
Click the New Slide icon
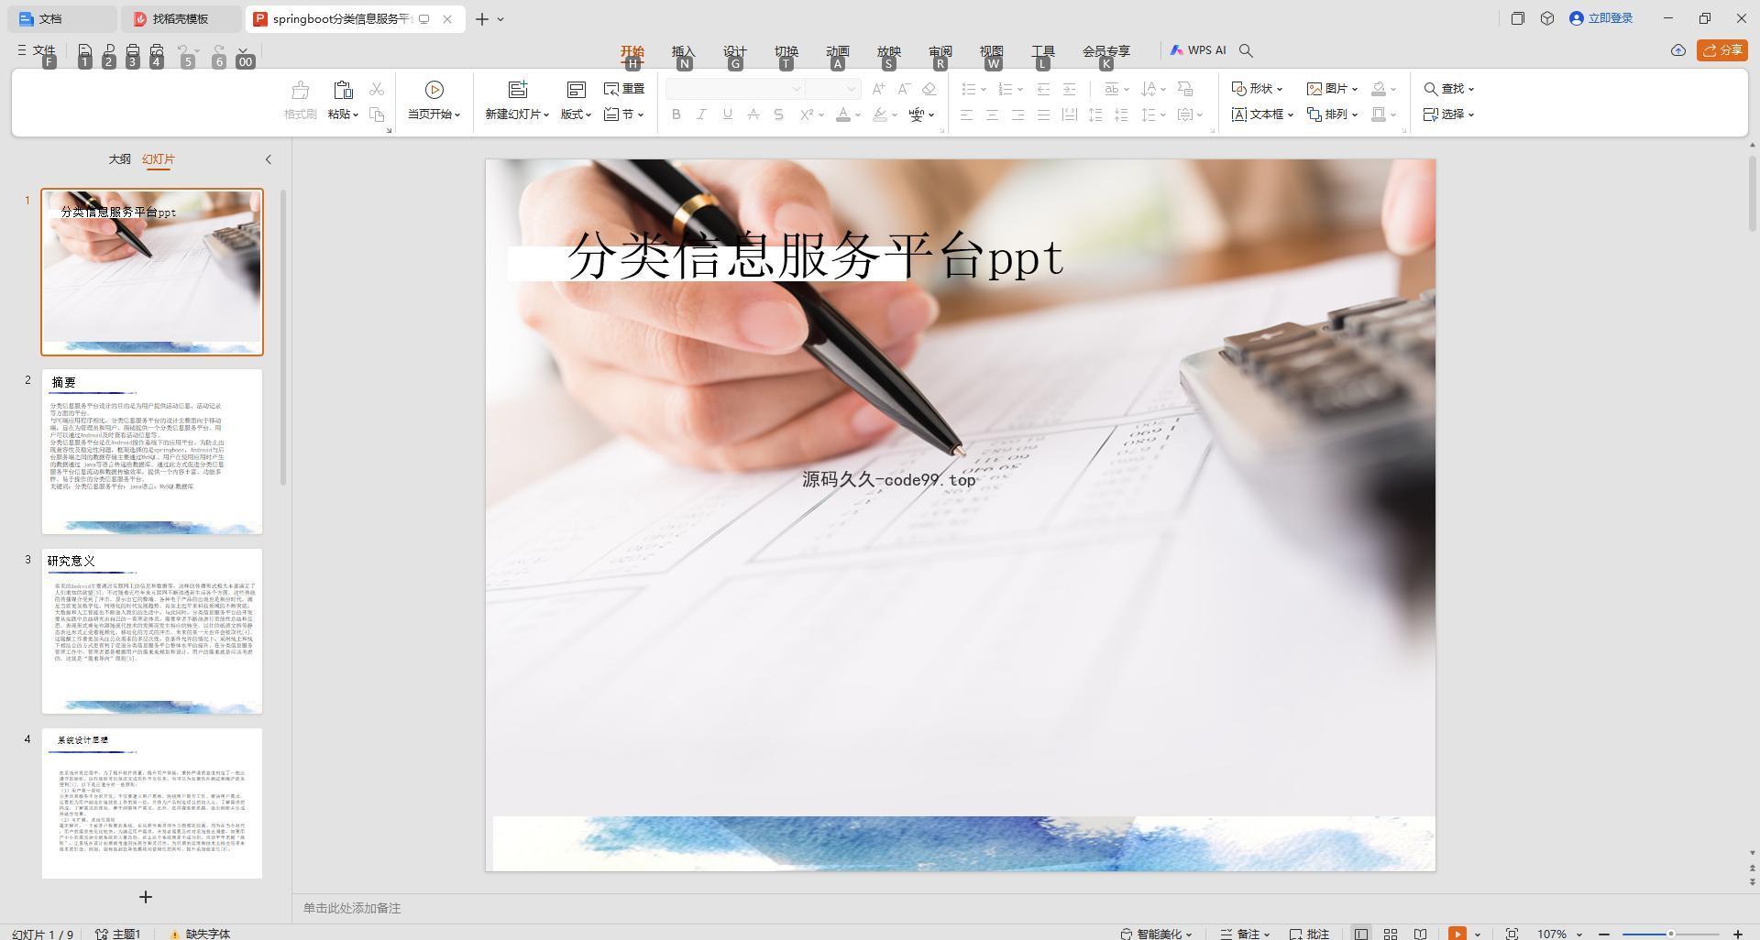click(518, 90)
